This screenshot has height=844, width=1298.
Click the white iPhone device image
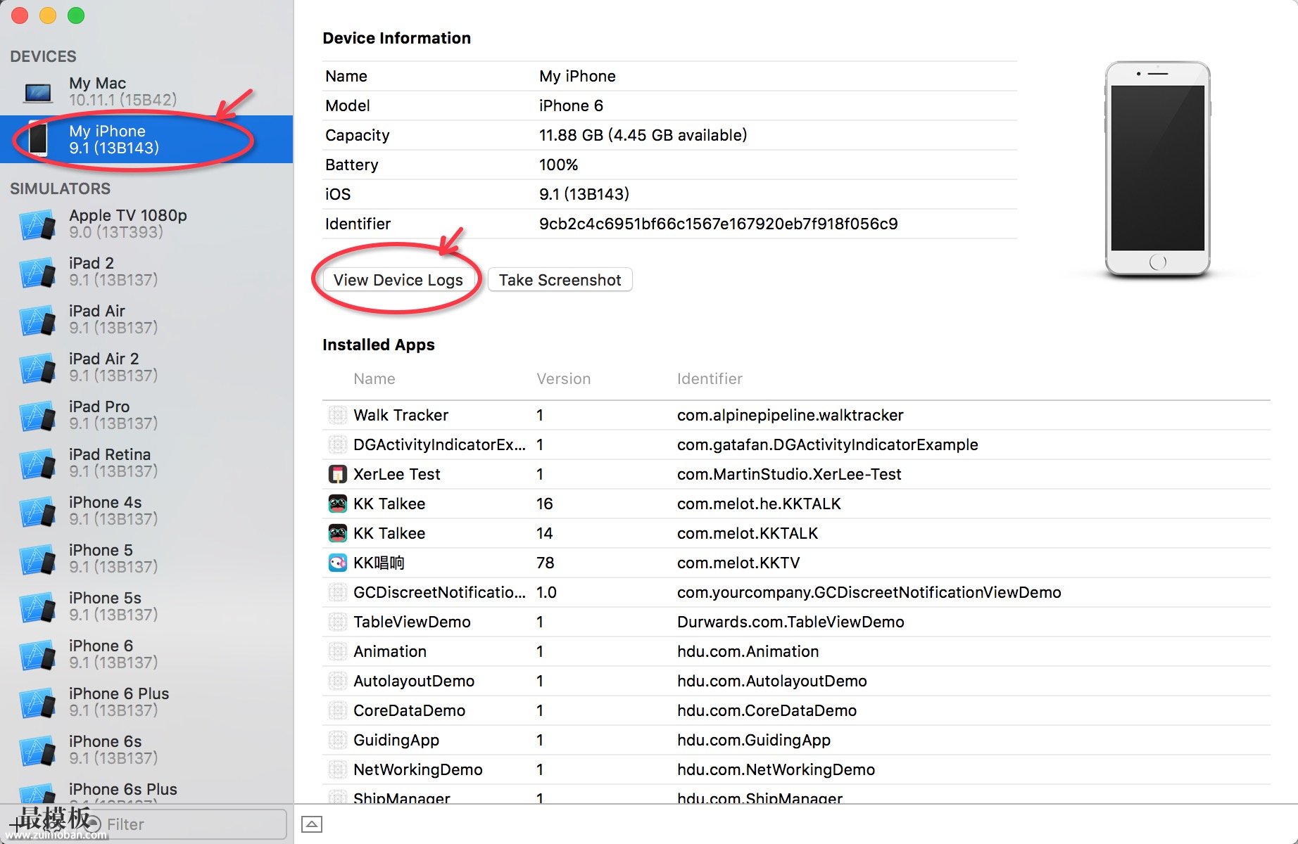click(x=1157, y=169)
